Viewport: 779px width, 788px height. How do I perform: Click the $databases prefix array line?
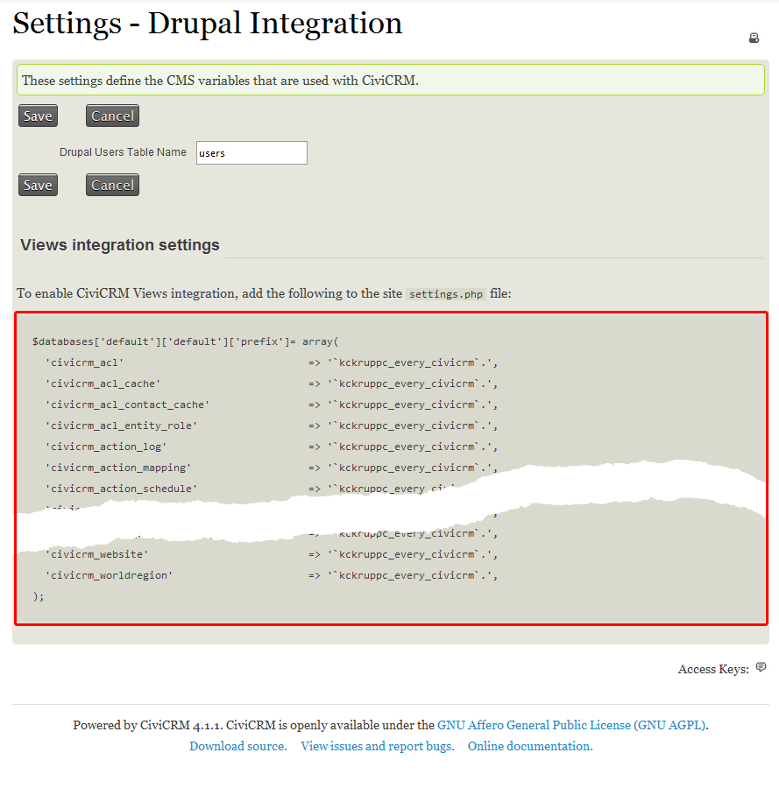click(185, 341)
